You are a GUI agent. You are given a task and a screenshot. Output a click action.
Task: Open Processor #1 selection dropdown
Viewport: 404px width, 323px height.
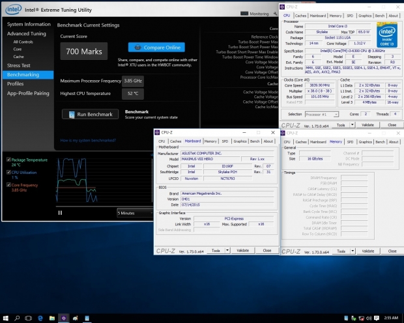(x=321, y=114)
